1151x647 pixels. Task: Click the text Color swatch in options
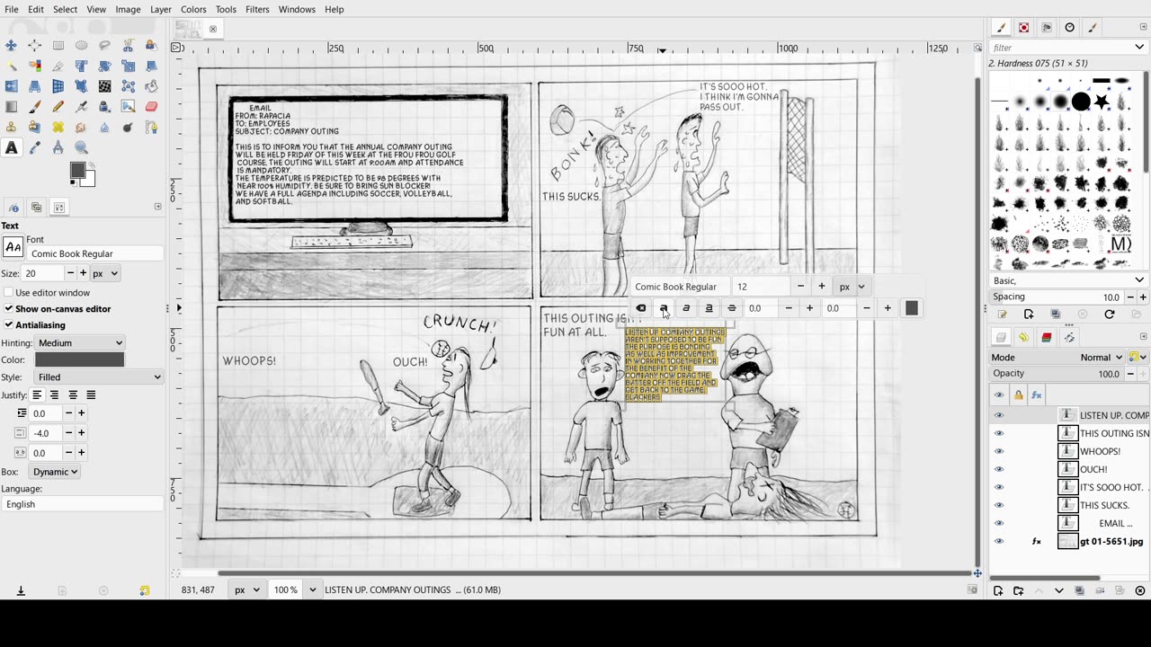point(79,359)
